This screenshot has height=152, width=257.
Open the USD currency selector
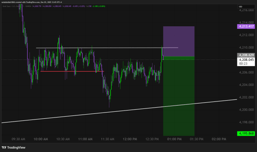[246, 7]
